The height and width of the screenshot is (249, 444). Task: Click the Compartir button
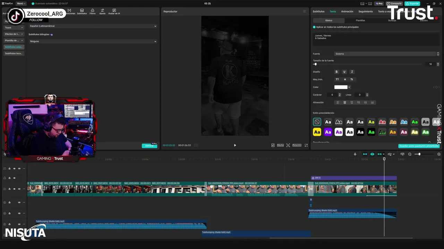point(394,3)
